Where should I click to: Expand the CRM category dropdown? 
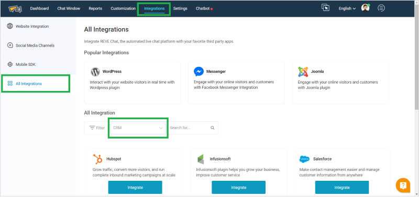point(138,128)
